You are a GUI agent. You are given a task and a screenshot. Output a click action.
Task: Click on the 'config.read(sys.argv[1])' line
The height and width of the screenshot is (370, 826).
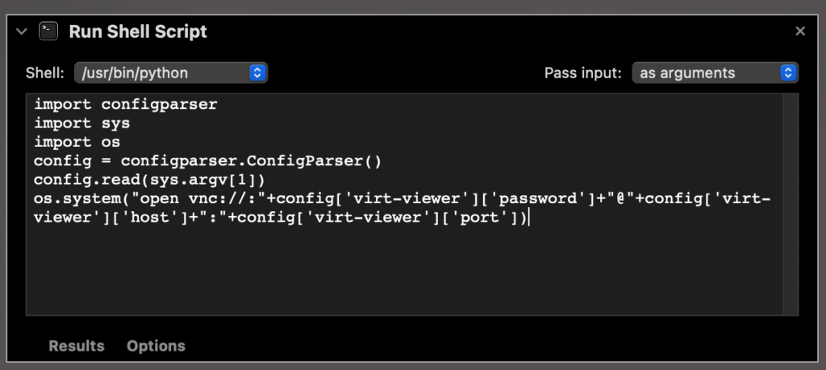149,180
